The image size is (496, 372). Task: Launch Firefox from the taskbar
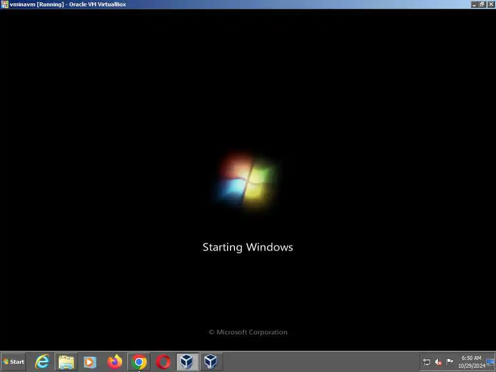114,361
